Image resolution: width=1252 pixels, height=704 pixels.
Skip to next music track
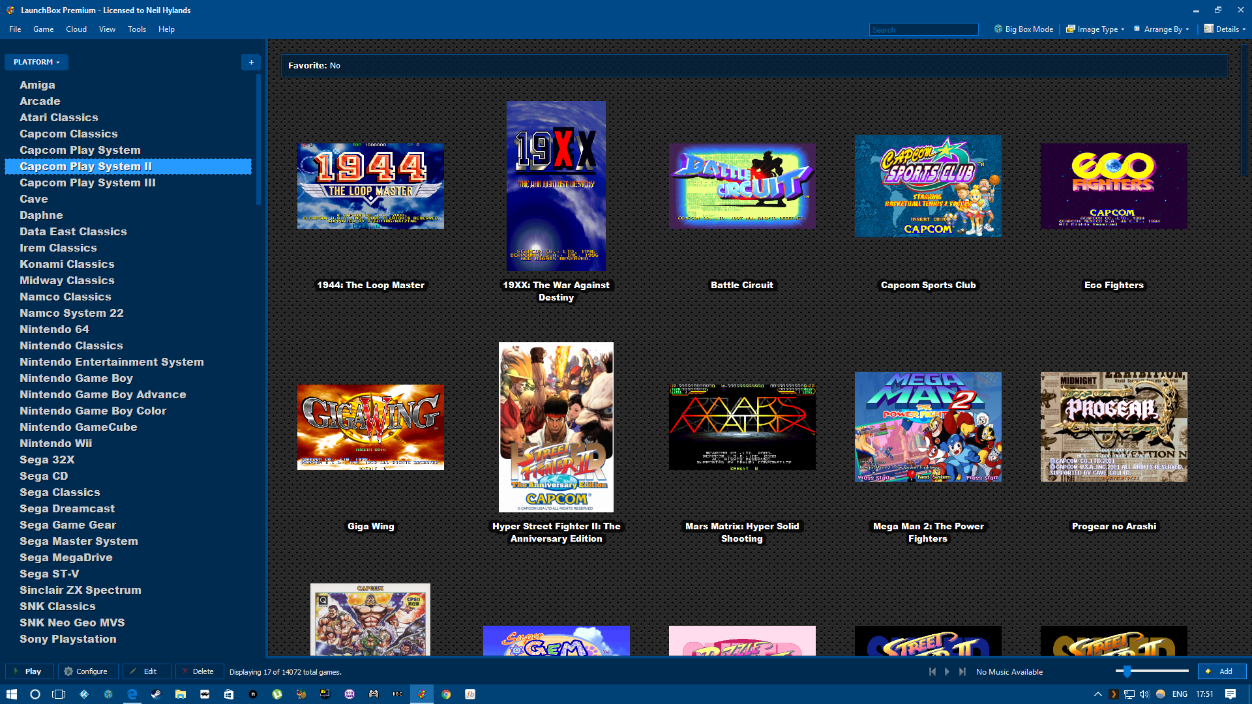[962, 671]
